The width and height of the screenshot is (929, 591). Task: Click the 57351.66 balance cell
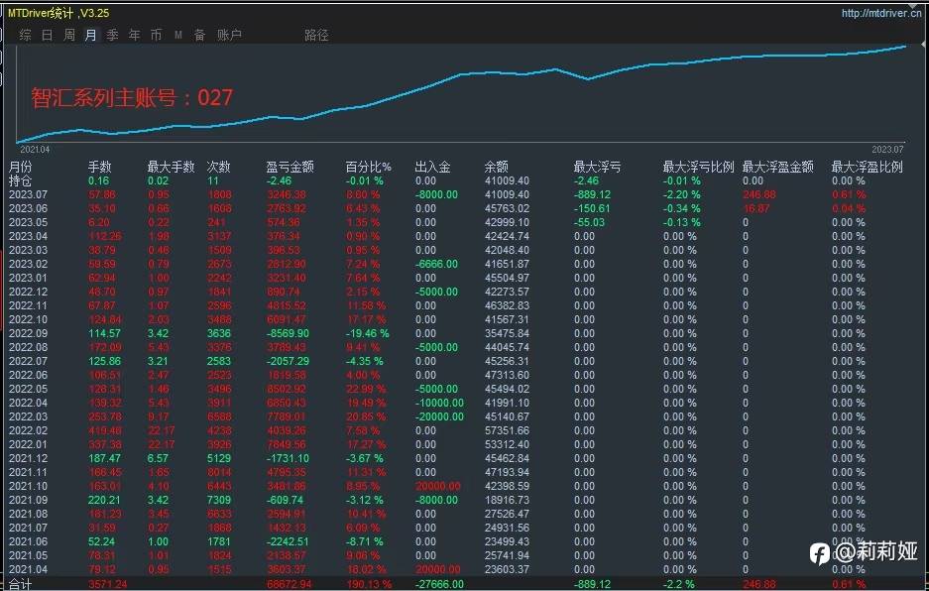(x=507, y=430)
